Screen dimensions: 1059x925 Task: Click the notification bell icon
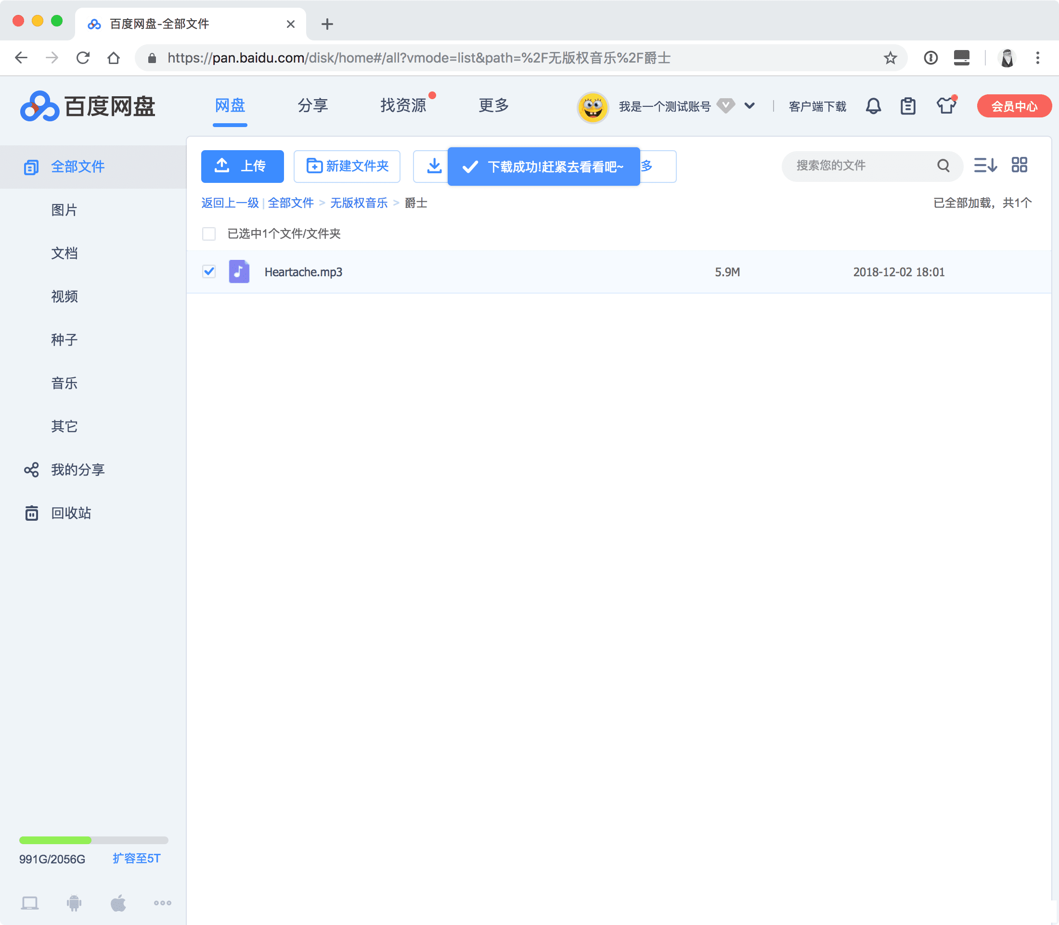pos(873,106)
